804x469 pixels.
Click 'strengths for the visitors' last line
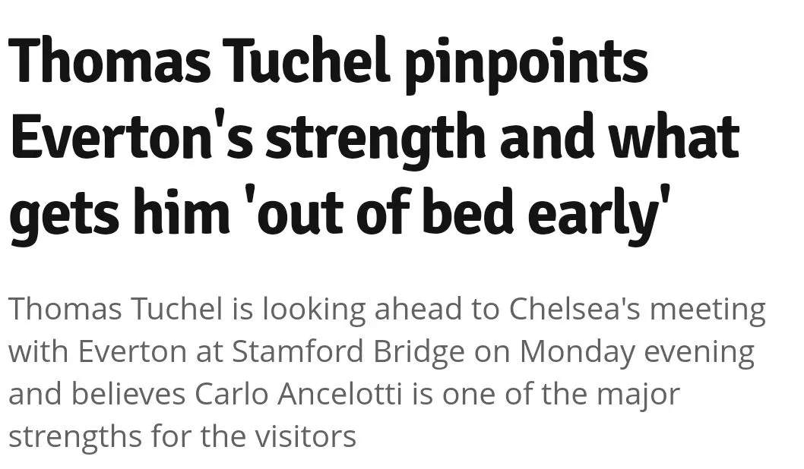coord(182,437)
